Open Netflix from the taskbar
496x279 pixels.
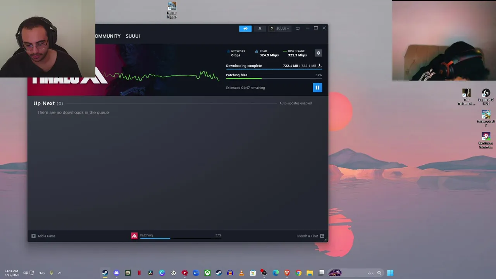[x=139, y=273]
